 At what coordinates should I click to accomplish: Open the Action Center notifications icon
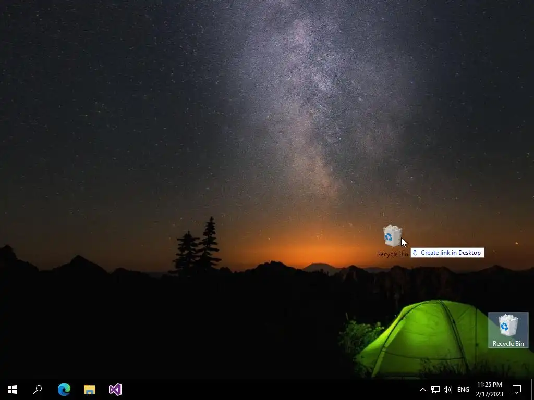tap(517, 390)
